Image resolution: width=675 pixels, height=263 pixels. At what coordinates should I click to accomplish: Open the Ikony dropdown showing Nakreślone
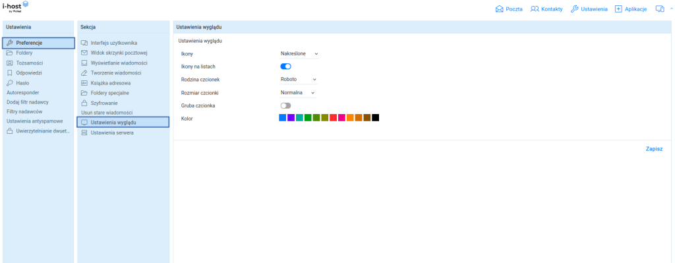299,54
